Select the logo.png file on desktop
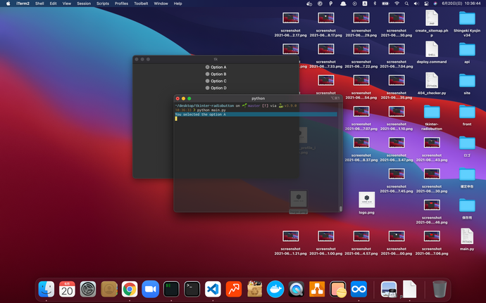Viewport: 486px width, 303px height. coord(366,200)
